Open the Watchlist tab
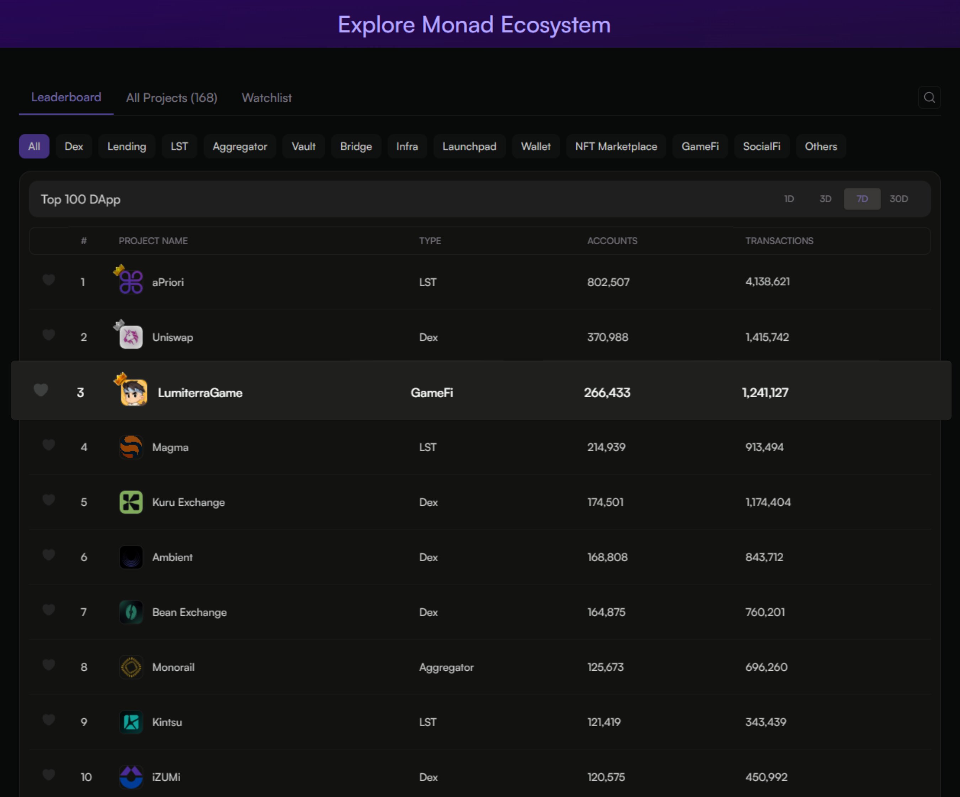The height and width of the screenshot is (797, 960). click(267, 98)
